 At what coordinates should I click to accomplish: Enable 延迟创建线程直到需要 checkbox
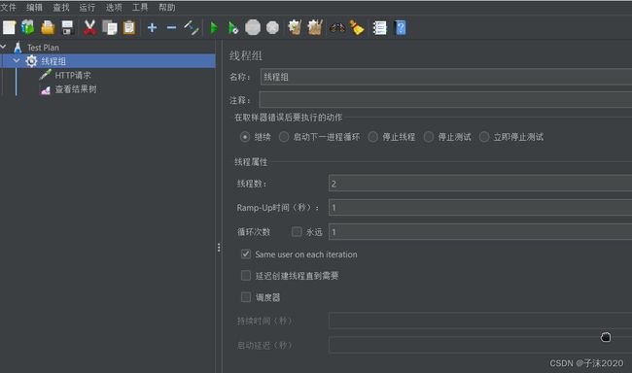tap(246, 276)
